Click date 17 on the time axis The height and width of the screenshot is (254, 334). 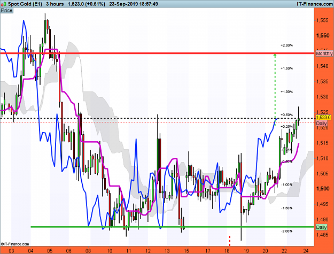point(208,251)
